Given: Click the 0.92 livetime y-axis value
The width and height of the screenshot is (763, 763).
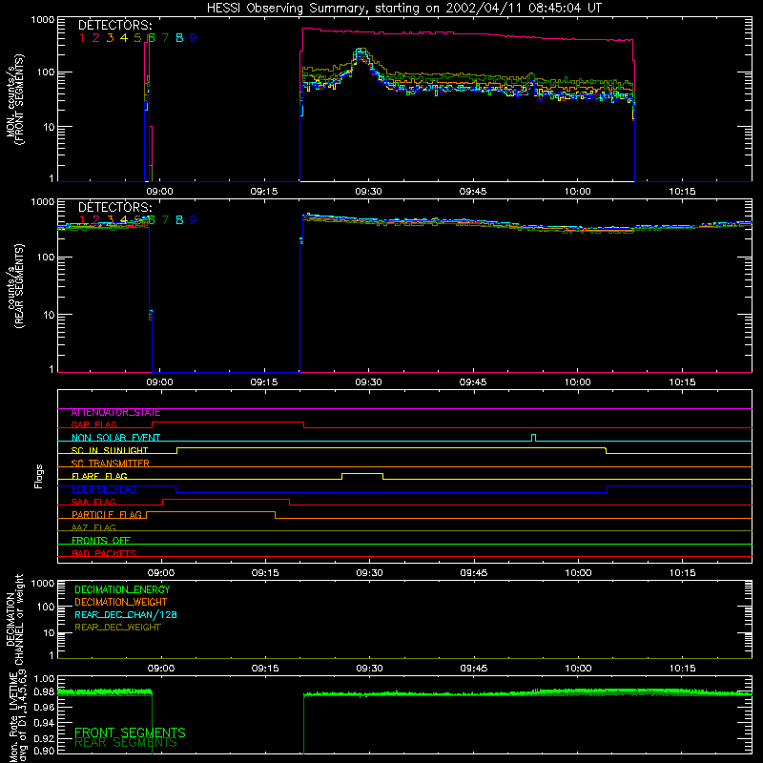Looking at the screenshot, I should coord(43,736).
